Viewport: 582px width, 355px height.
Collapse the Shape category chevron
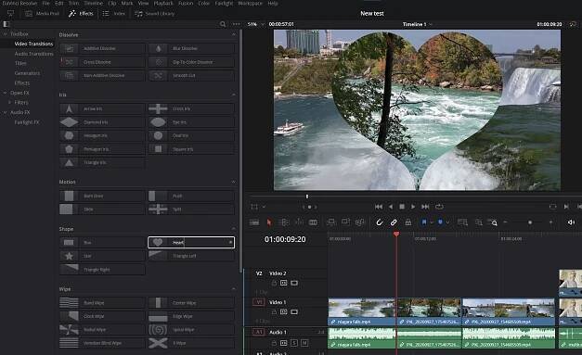click(234, 229)
